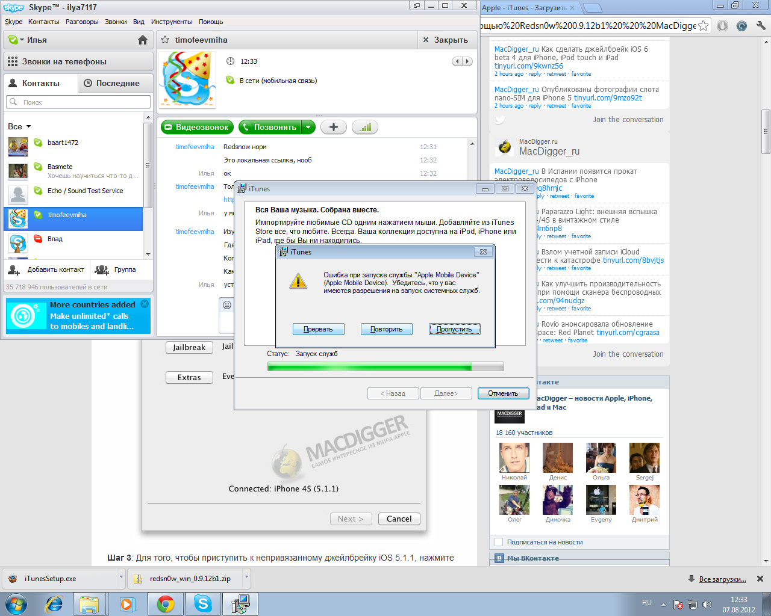The height and width of the screenshot is (616, 771).
Task: Open Chrome wrench settings menu
Action: pos(761,26)
